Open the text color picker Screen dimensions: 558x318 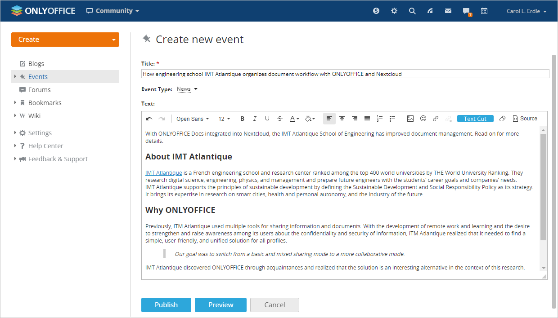point(294,119)
